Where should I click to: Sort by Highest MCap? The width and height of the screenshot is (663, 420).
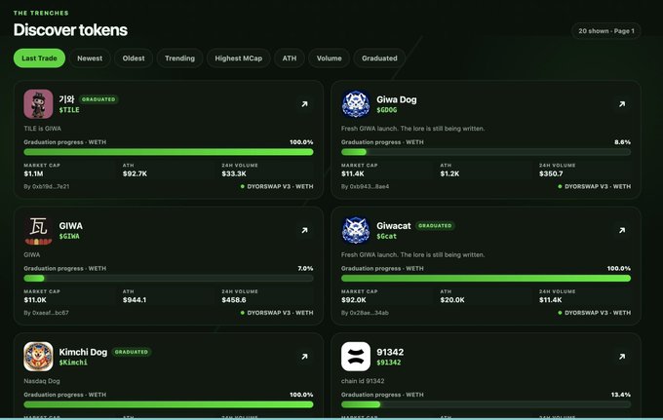[x=239, y=58]
